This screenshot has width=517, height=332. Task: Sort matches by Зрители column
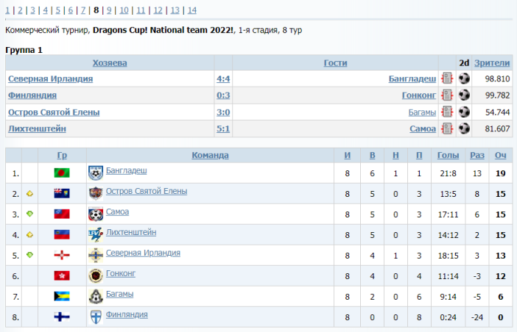[x=492, y=63]
